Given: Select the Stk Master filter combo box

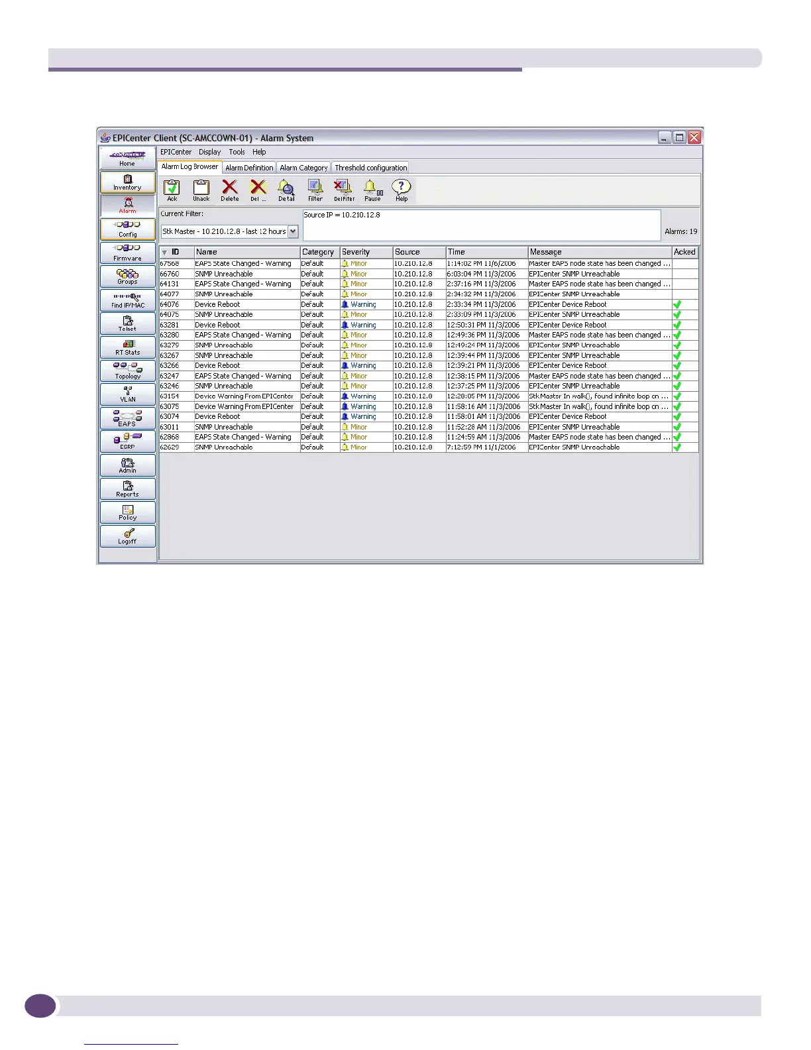Looking at the screenshot, I should point(229,231).
